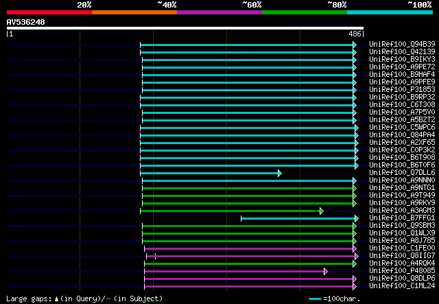
Task: Click the green ~80% legend segment
Action: [x=305, y=12]
